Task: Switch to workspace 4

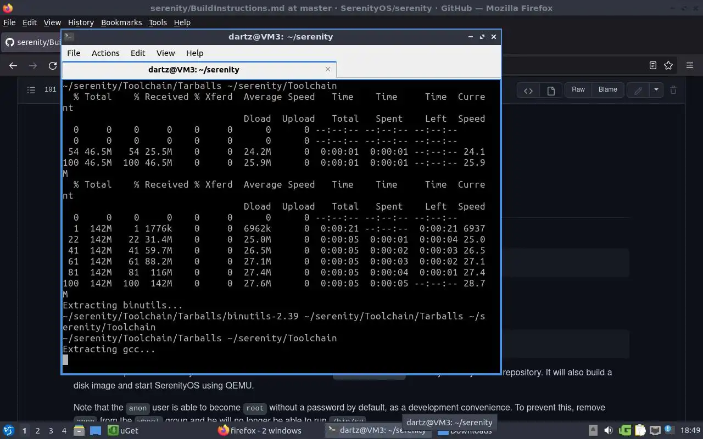Action: pos(64,431)
